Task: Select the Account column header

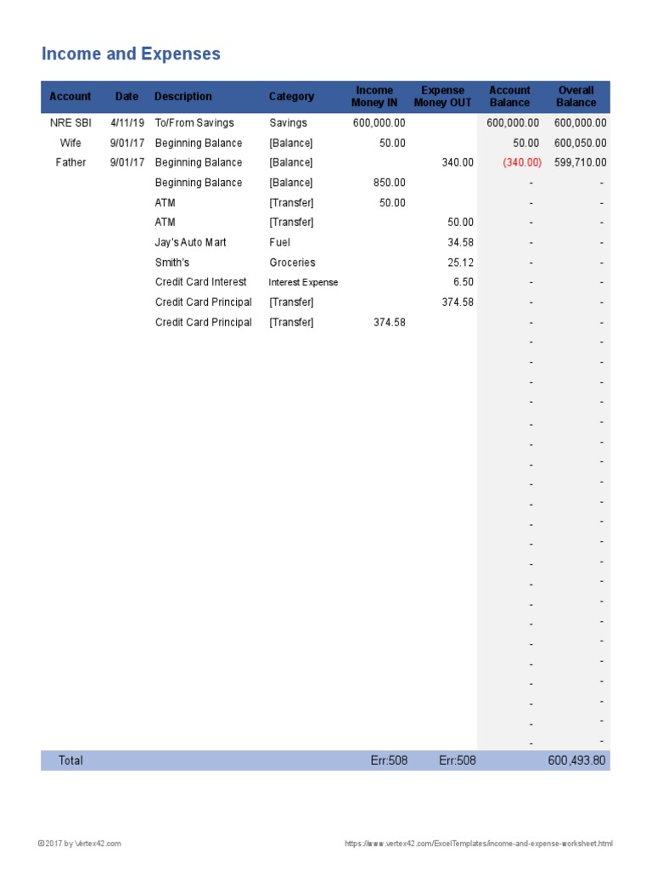Action: point(70,97)
